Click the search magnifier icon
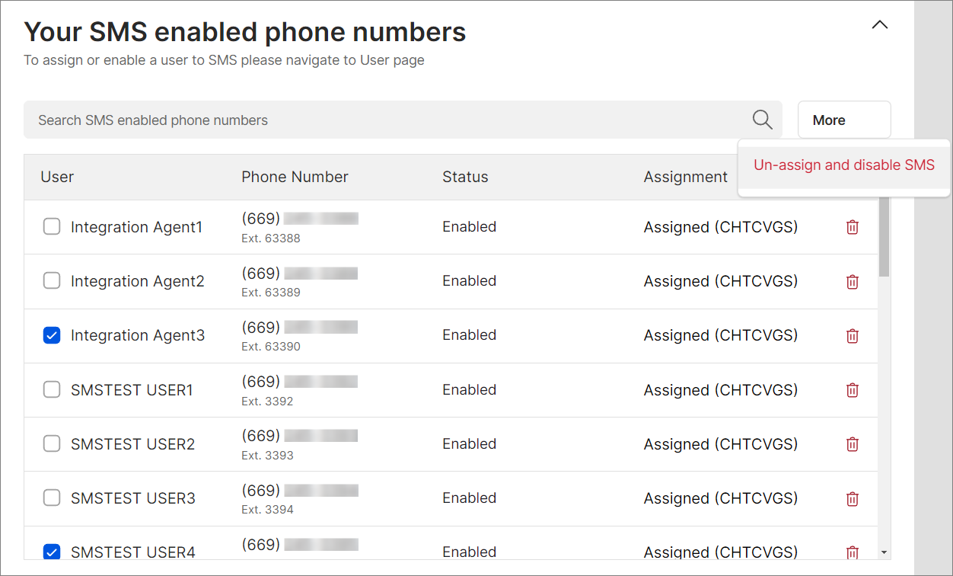The height and width of the screenshot is (576, 953). coord(762,120)
